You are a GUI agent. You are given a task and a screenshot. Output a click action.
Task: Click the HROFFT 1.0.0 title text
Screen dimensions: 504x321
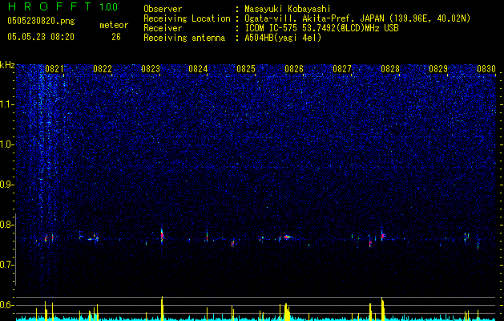click(x=62, y=6)
